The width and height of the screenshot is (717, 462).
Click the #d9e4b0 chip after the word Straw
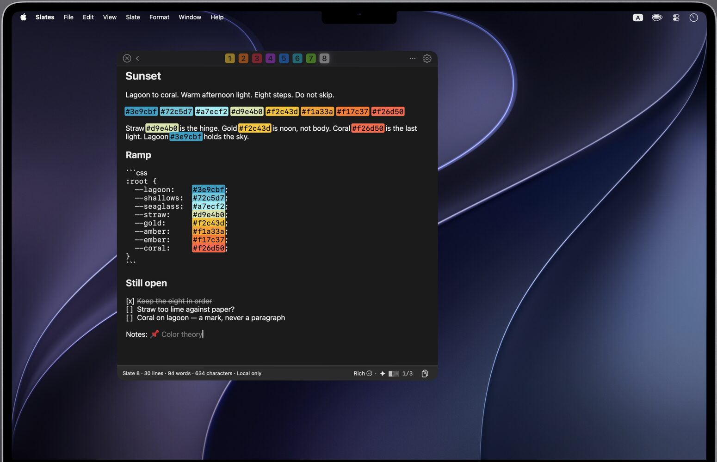tap(162, 128)
